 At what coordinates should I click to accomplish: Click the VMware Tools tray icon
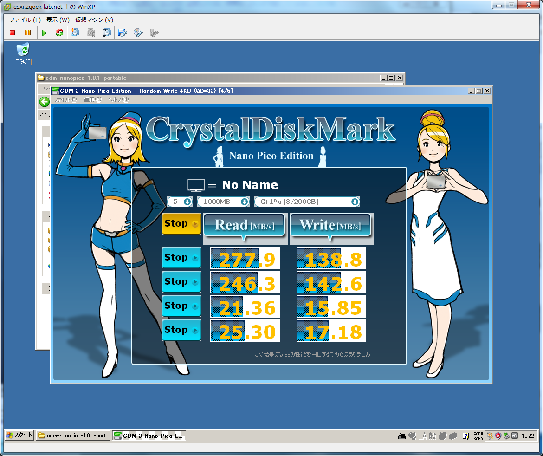click(x=515, y=436)
